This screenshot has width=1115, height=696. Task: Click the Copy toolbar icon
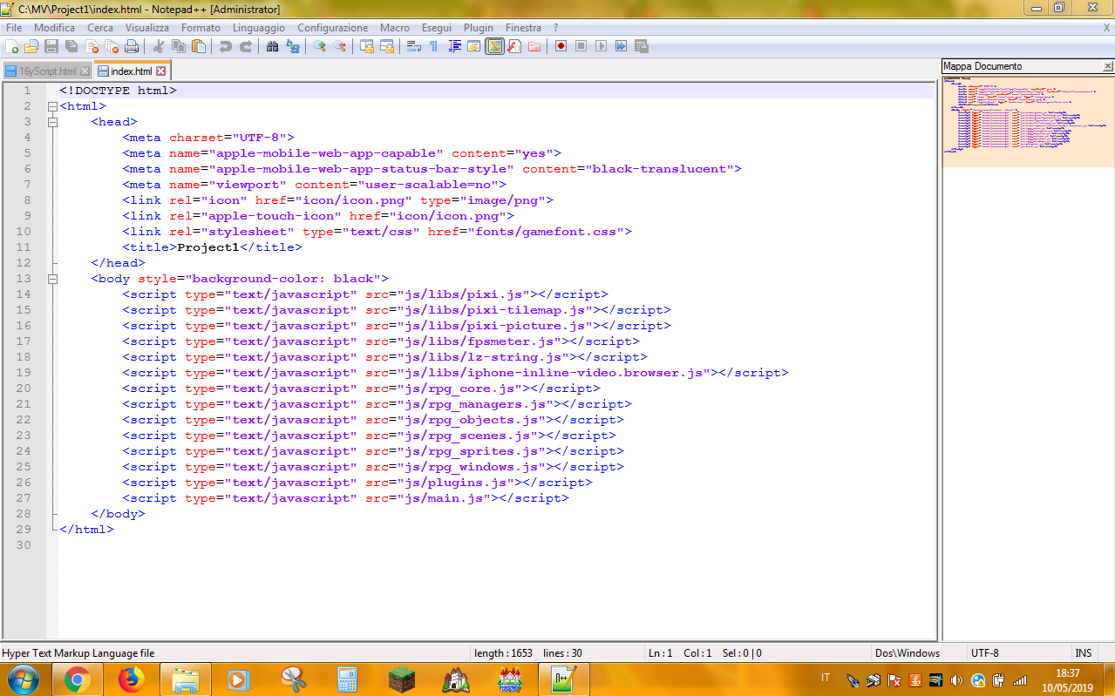click(x=180, y=46)
